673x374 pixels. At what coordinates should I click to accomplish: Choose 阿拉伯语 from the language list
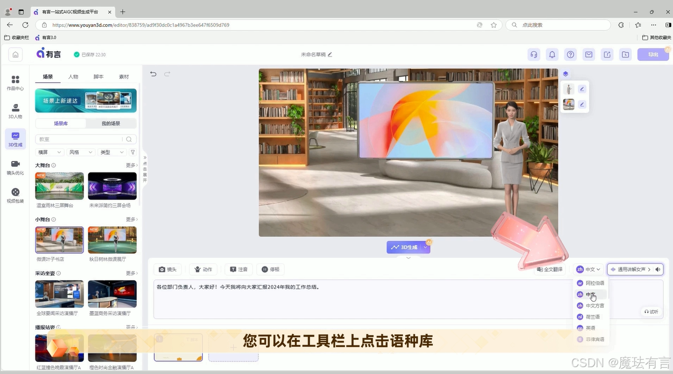pos(591,283)
